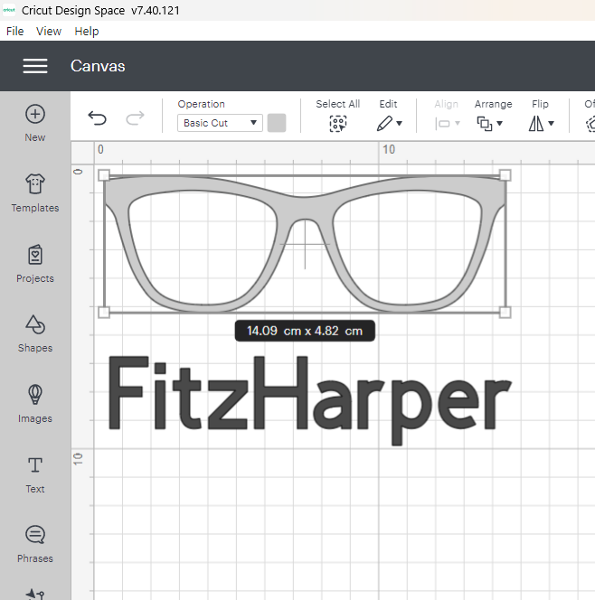Screen dimensions: 595x600
Task: Expand the Arrange dropdown
Action: [492, 124]
